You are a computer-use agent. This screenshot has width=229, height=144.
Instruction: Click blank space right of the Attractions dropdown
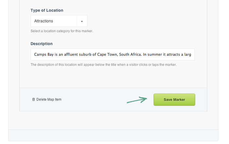click(141, 21)
